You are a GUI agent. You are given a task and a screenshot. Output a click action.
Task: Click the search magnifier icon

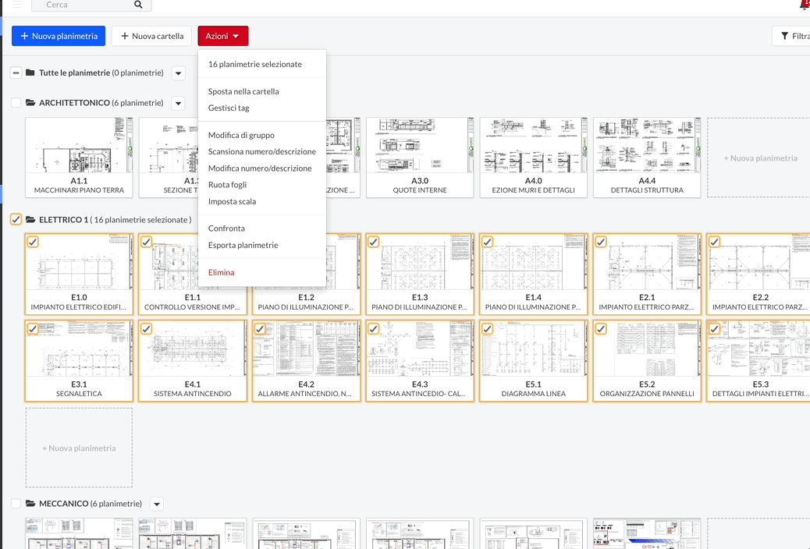click(138, 5)
